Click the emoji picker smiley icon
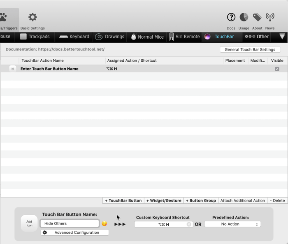This screenshot has height=244, width=288. (x=105, y=224)
